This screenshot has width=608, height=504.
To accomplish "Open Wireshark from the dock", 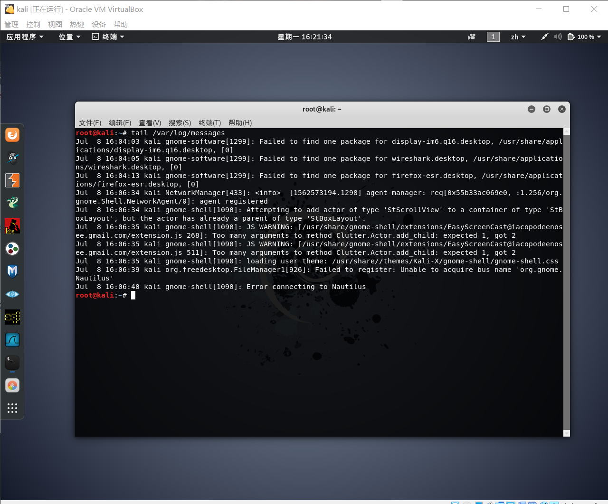I will [x=12, y=340].
